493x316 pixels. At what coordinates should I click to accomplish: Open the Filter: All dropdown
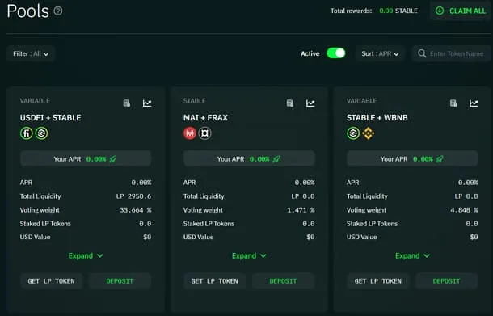click(x=31, y=54)
